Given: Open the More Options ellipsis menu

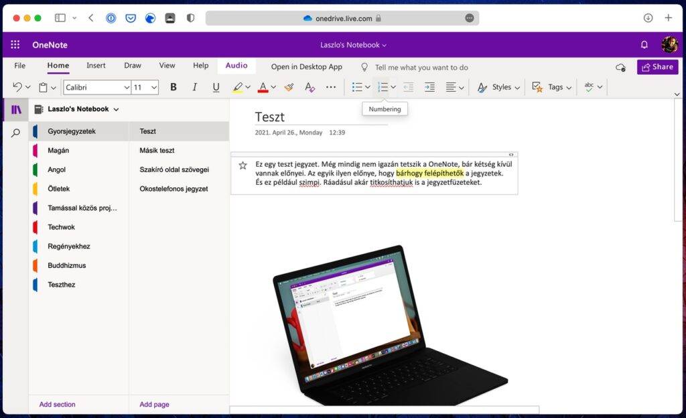Looking at the screenshot, I should pyautogui.click(x=331, y=87).
